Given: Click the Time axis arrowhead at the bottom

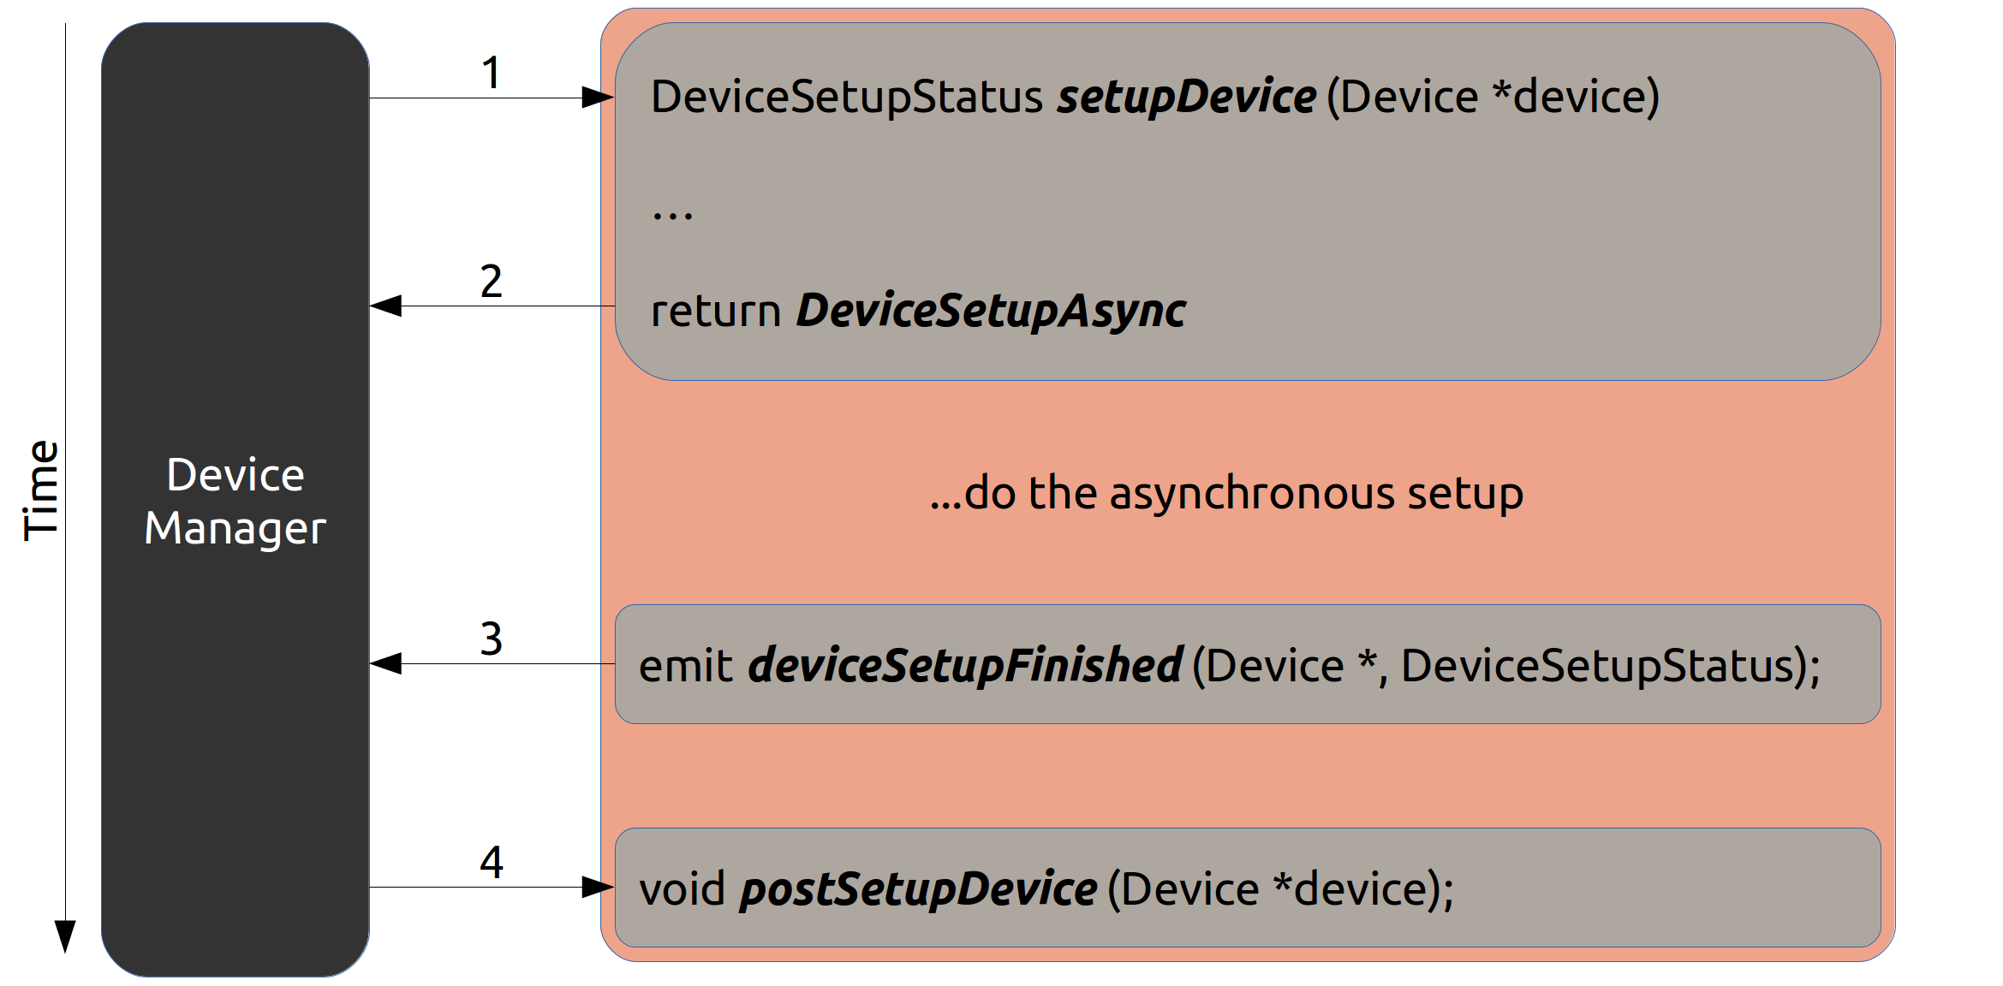Looking at the screenshot, I should (65, 937).
